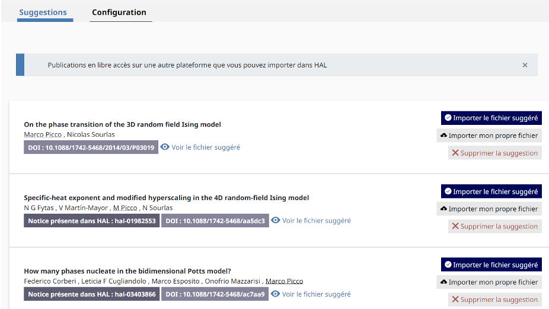Screen dimensions: 549x309
Task: Click the cloud upload icon for the 4D Ising paper
Action: pyautogui.click(x=443, y=209)
